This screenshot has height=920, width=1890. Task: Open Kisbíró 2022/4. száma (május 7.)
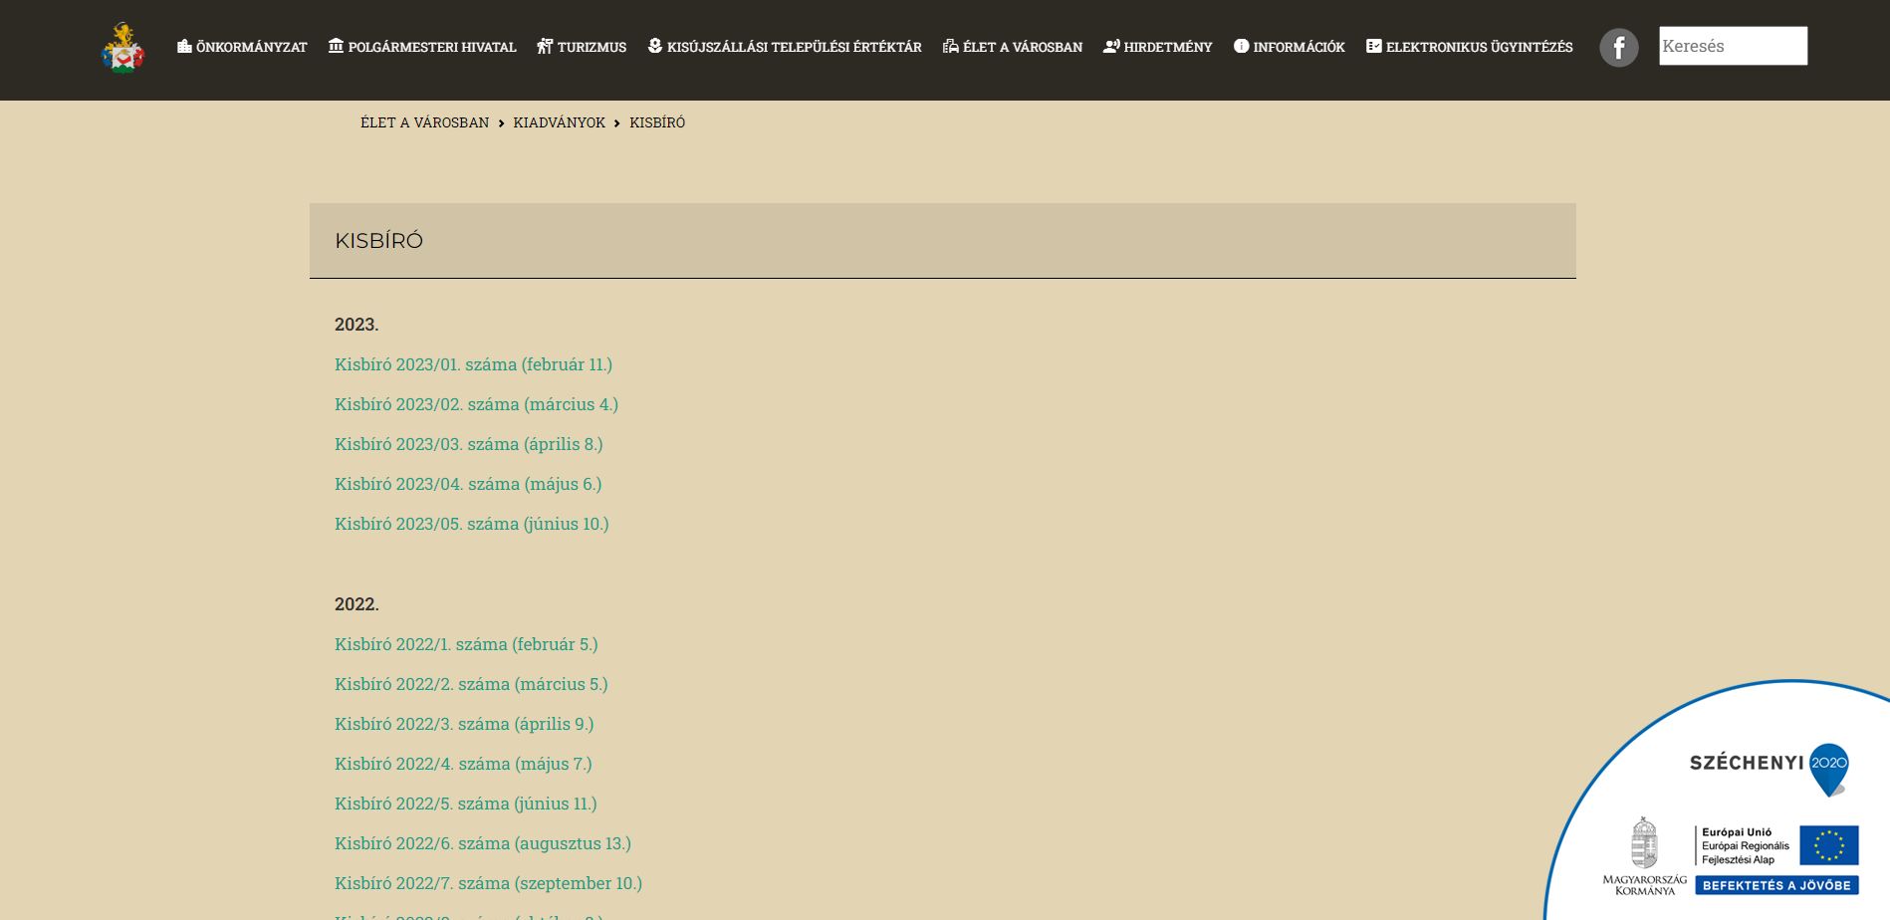pyautogui.click(x=463, y=764)
